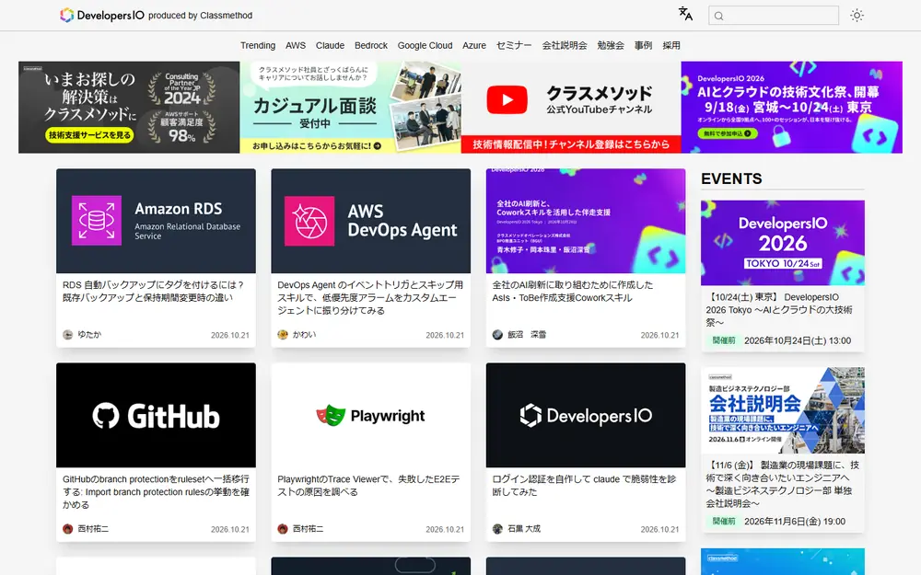This screenshot has width=921, height=575.
Task: Open the Google Cloud menu item
Action: (425, 45)
